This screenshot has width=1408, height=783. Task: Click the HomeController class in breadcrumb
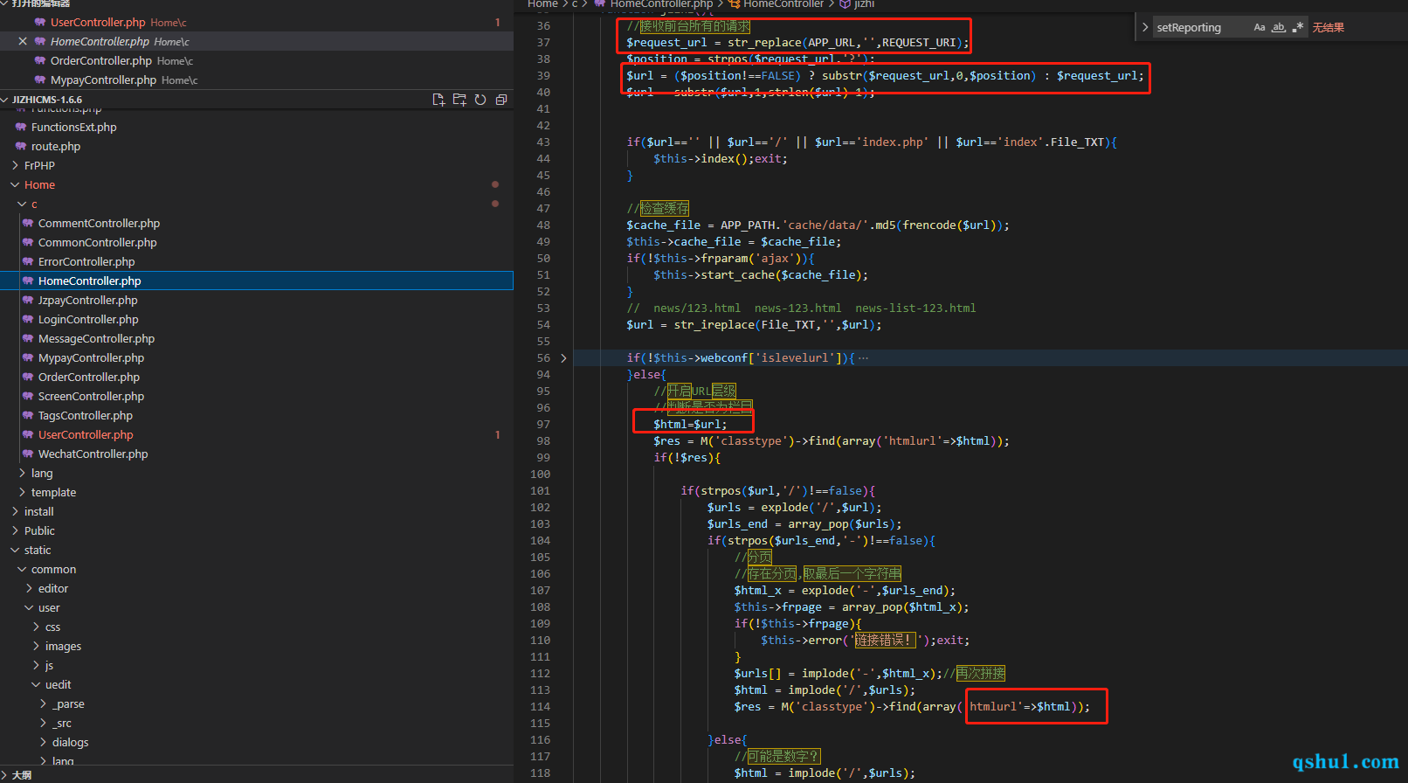click(783, 4)
